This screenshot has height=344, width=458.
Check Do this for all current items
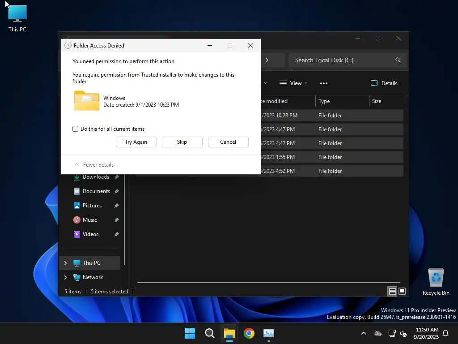click(x=75, y=129)
